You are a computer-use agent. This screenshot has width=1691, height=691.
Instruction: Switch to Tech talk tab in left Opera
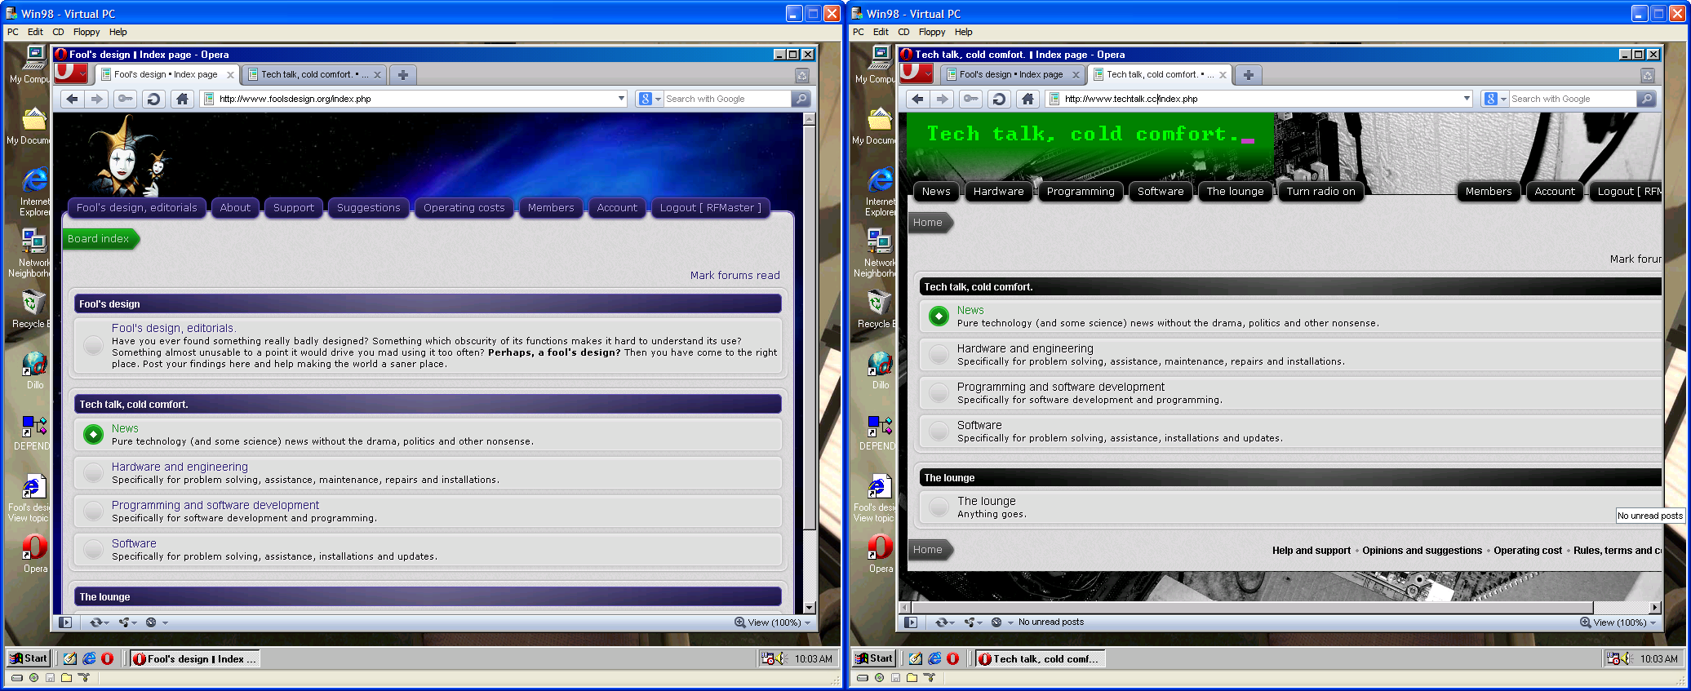tap(313, 75)
